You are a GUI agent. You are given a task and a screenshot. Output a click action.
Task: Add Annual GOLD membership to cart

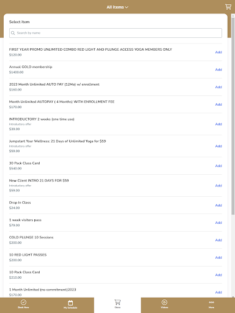[218, 70]
